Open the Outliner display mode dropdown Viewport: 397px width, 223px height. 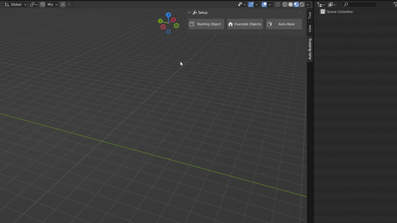point(332,5)
